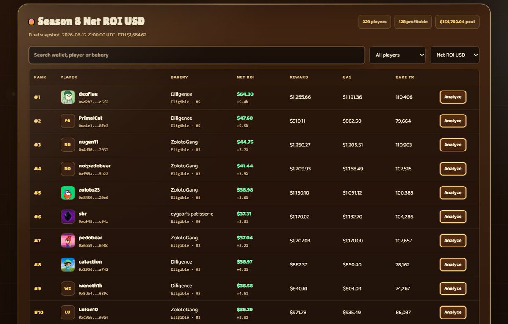Click the PLAYER column header

(69, 77)
